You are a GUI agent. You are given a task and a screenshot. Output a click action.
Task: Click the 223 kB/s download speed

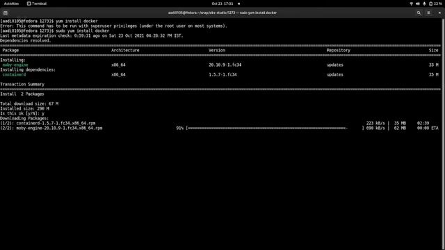(x=375, y=124)
